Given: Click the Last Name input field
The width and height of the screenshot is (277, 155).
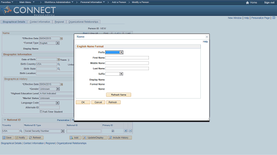Looking at the screenshot, I should (127, 68).
